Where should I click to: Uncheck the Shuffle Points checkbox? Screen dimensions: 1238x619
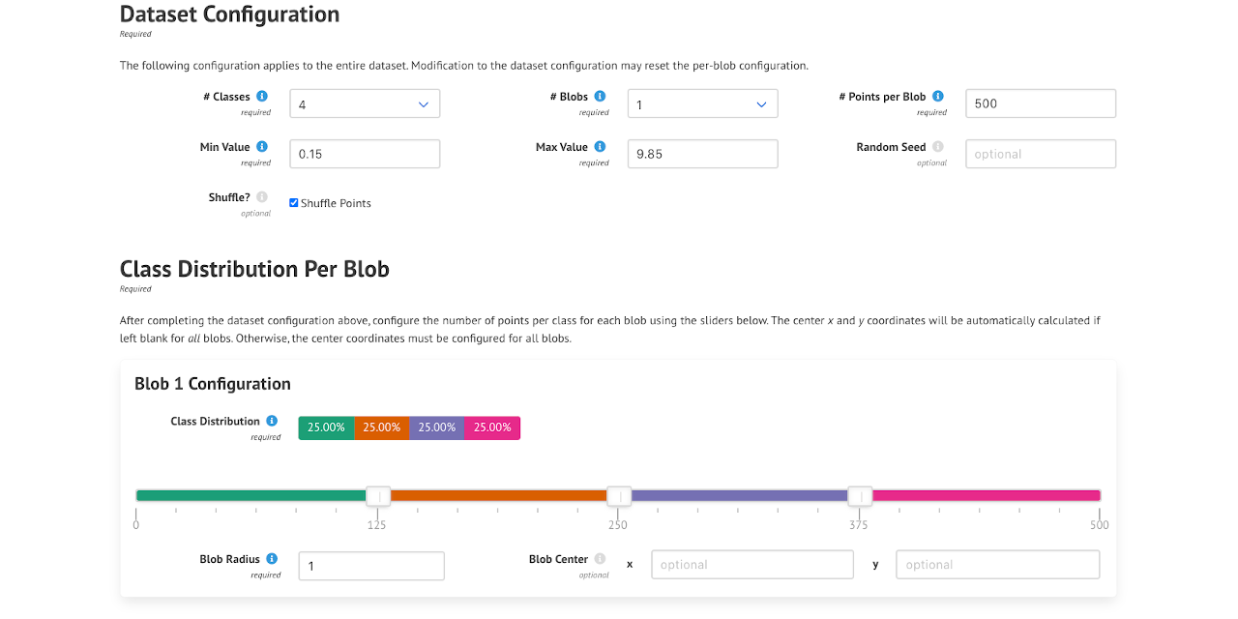click(294, 203)
